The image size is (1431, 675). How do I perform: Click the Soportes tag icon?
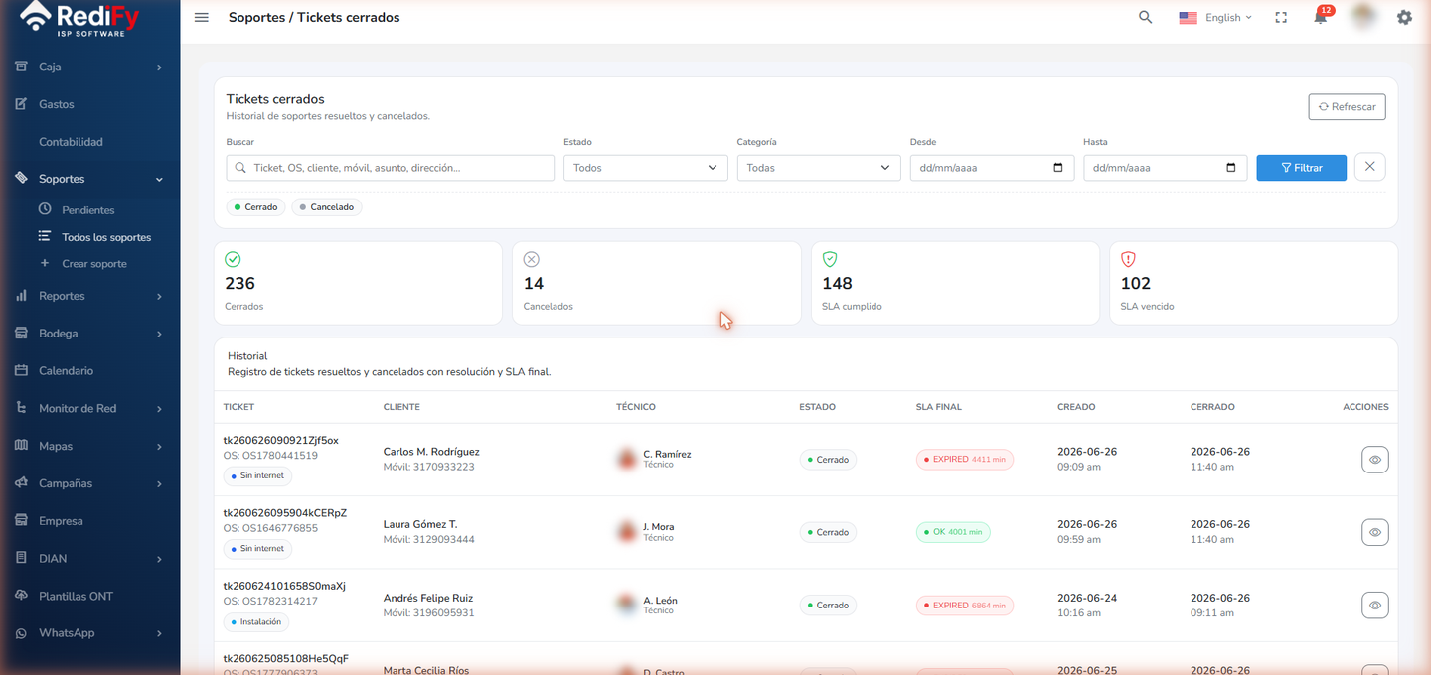[x=21, y=179]
